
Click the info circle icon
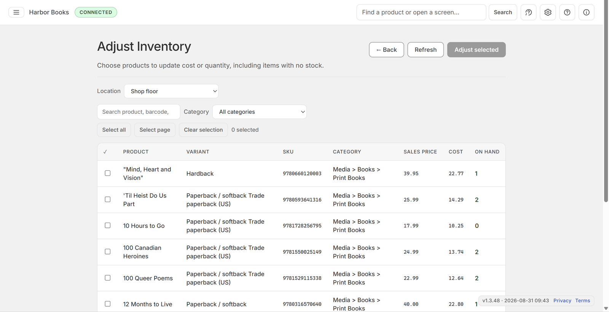tap(587, 12)
